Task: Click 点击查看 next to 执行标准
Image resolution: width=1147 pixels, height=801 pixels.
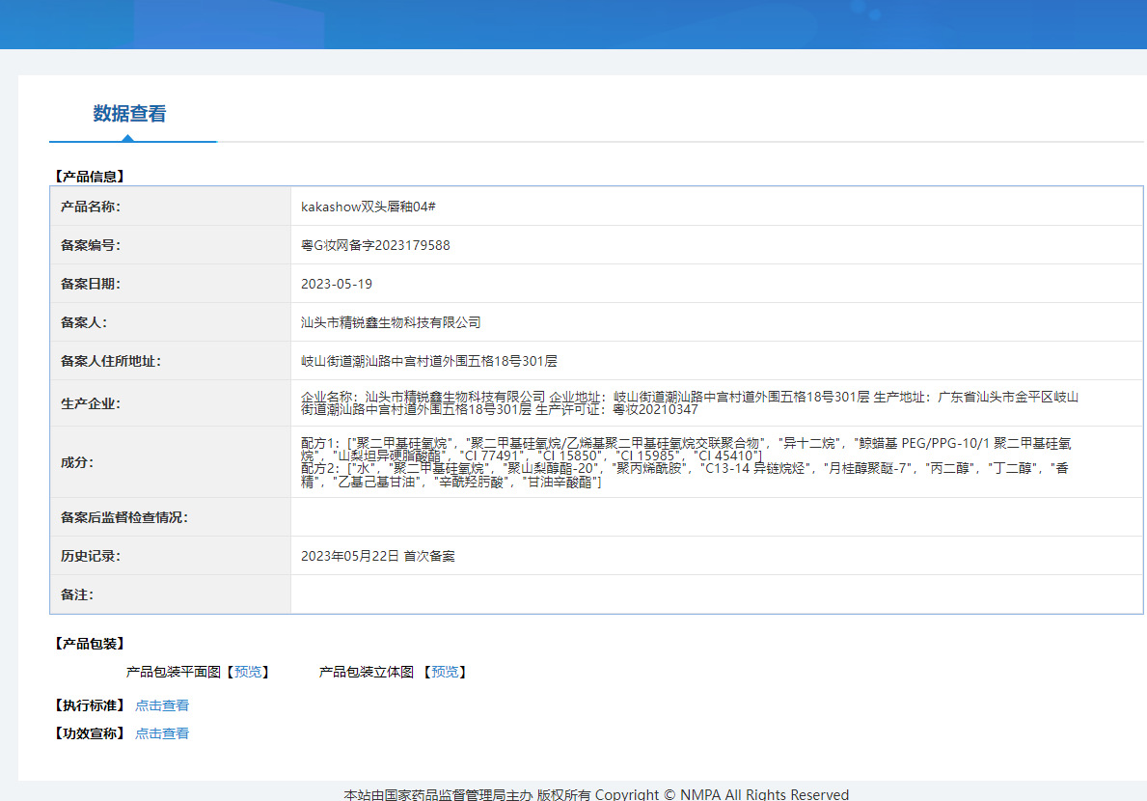Action: click(x=162, y=704)
